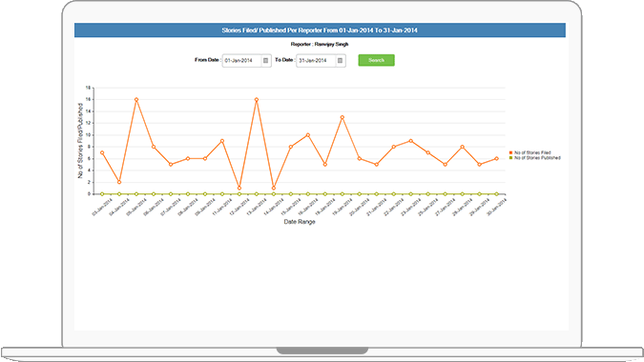Click the To Date label

[x=284, y=60]
